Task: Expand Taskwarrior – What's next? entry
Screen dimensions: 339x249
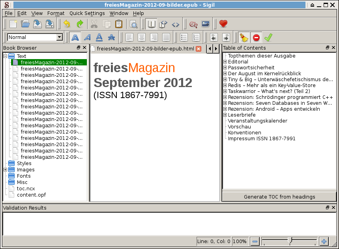Action: (x=225, y=91)
